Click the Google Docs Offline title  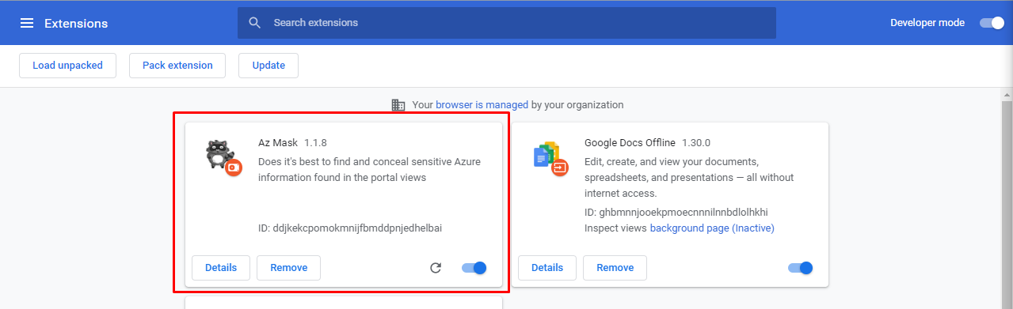[630, 143]
